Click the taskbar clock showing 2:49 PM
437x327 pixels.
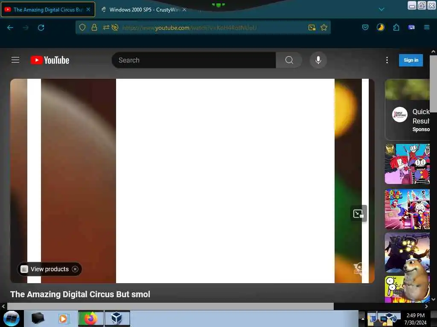pyautogui.click(x=415, y=319)
